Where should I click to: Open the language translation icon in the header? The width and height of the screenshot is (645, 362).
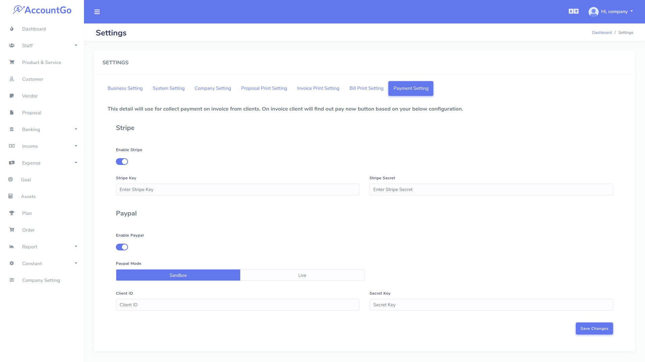click(x=573, y=11)
